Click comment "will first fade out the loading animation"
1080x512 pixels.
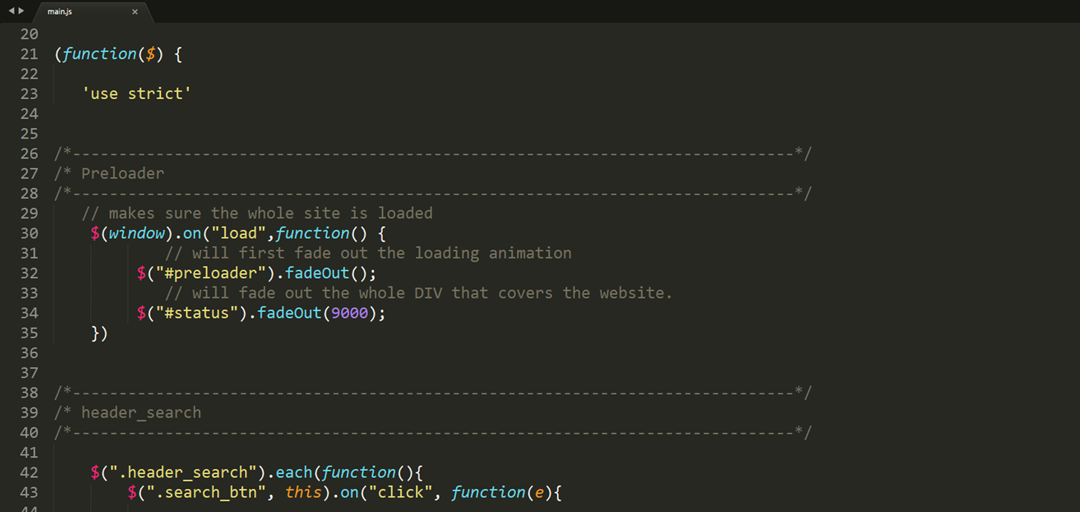click(x=368, y=254)
